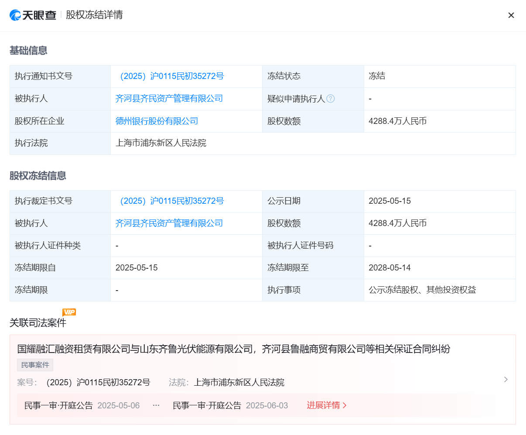526x435 pixels.
Task: Select 冻结期限至 value 2028-05-14
Action: (x=390, y=268)
